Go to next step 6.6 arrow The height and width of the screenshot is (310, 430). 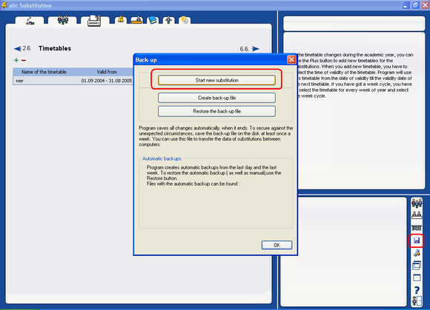click(256, 49)
